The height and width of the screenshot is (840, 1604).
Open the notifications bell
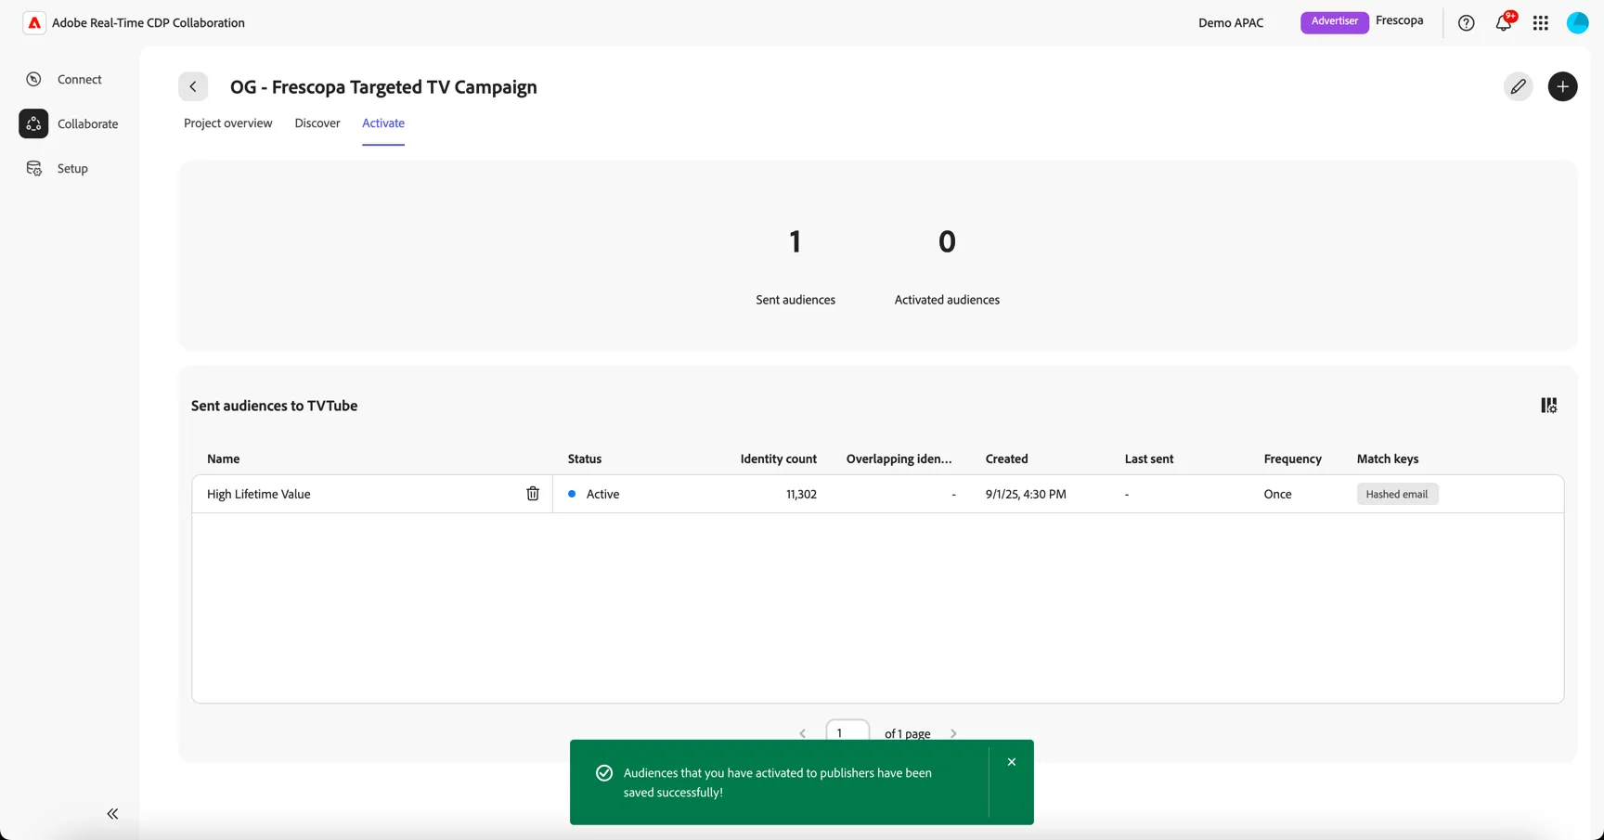tap(1504, 22)
